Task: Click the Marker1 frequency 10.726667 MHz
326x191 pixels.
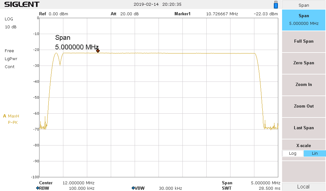Action: pyautogui.click(x=222, y=14)
